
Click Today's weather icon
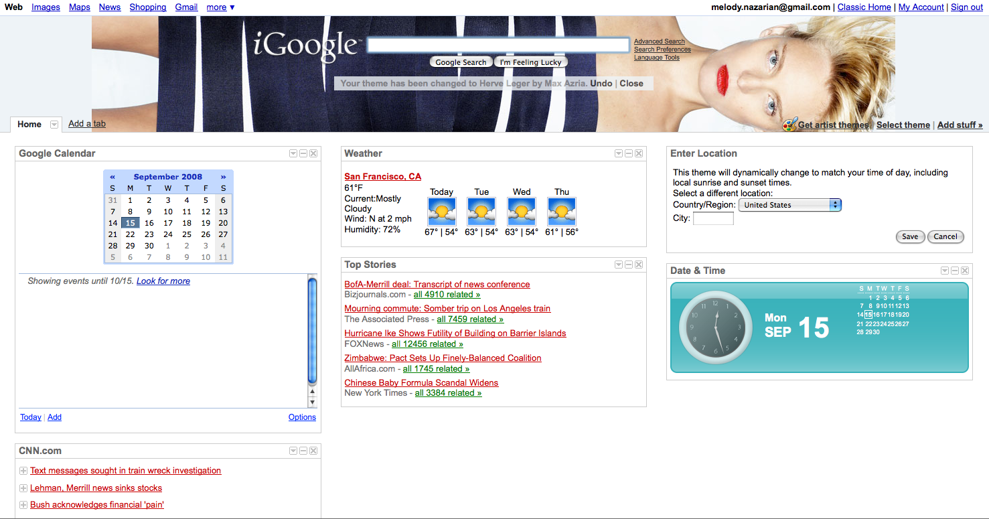point(441,212)
